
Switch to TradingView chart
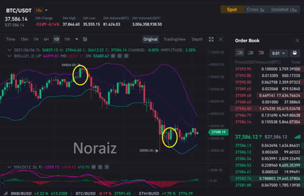pyautogui.click(x=174, y=39)
